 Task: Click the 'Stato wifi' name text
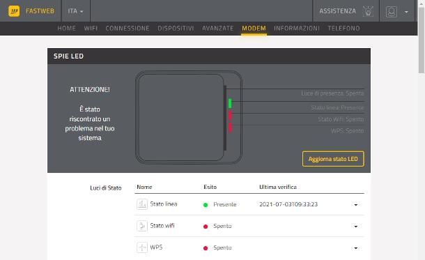tap(162, 226)
